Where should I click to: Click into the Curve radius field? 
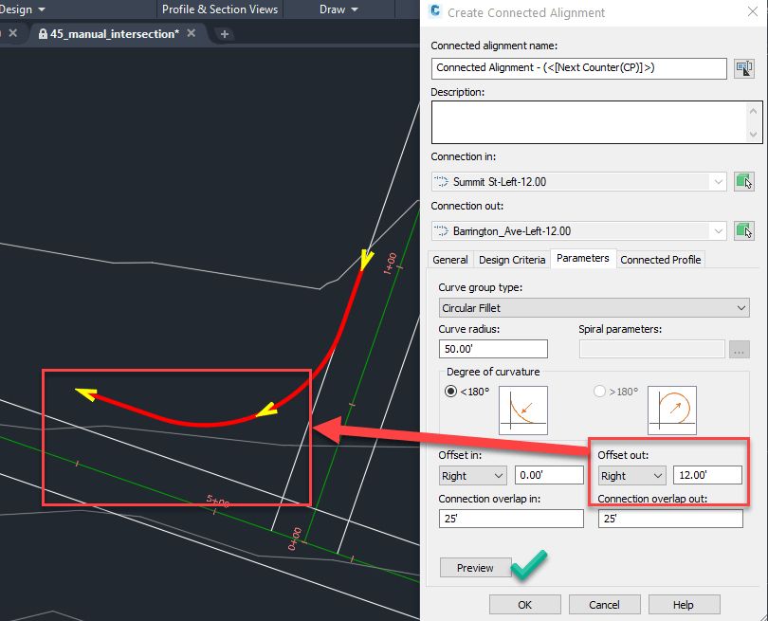click(x=493, y=349)
